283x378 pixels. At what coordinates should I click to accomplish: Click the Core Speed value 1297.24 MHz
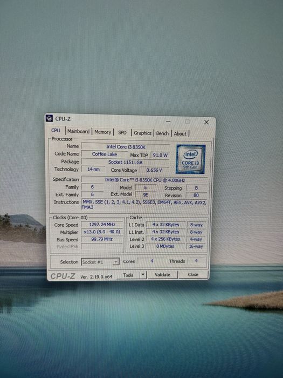102,225
